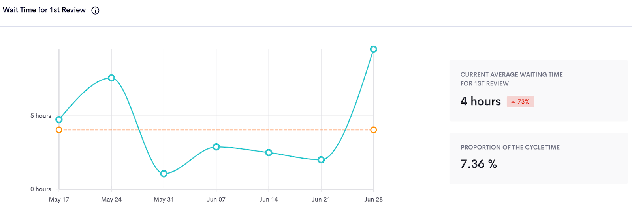The height and width of the screenshot is (211, 632).
Task: Click the "Wait Time for 1st Review" title
Action: (x=44, y=10)
